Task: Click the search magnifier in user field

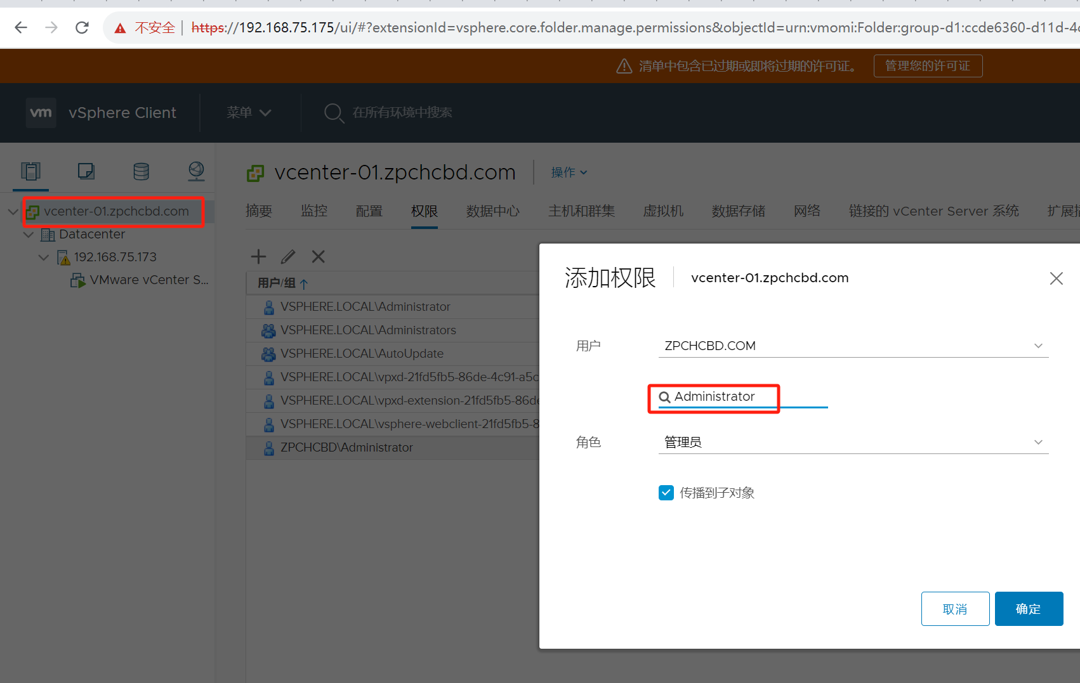Action: [x=665, y=397]
